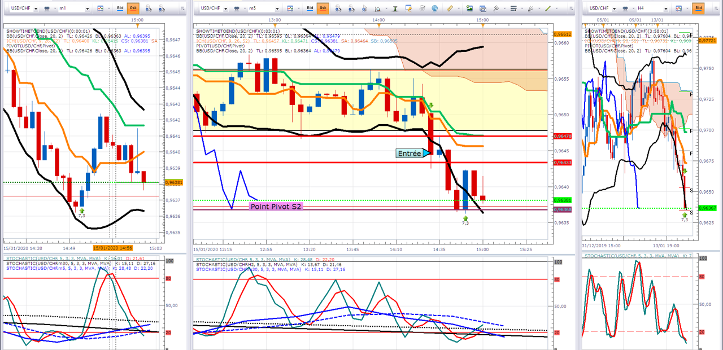Screen dimensions: 723x350
Task: Click the 'Point Pivot S2' label on the m5 chart
Action: (x=277, y=206)
